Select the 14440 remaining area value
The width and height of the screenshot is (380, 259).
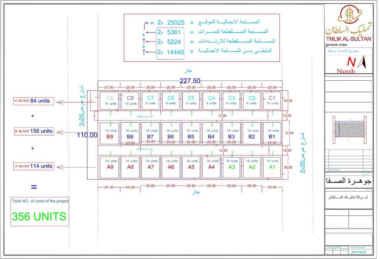click(176, 52)
